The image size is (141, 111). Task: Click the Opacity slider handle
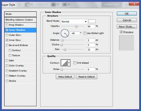pos(76,26)
